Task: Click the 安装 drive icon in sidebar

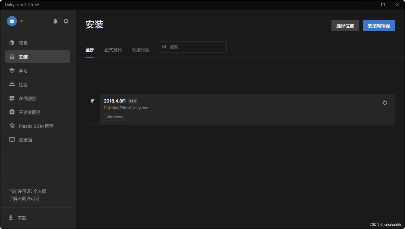Action: coord(12,57)
